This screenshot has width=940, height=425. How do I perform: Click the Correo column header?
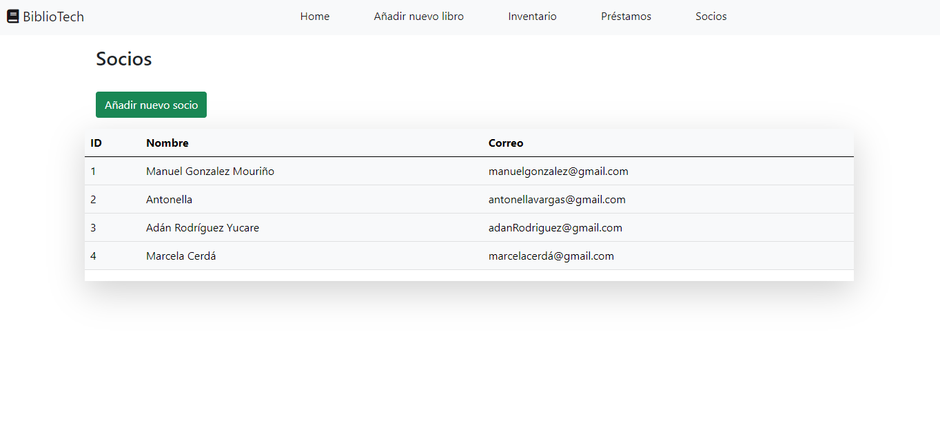[x=506, y=143]
